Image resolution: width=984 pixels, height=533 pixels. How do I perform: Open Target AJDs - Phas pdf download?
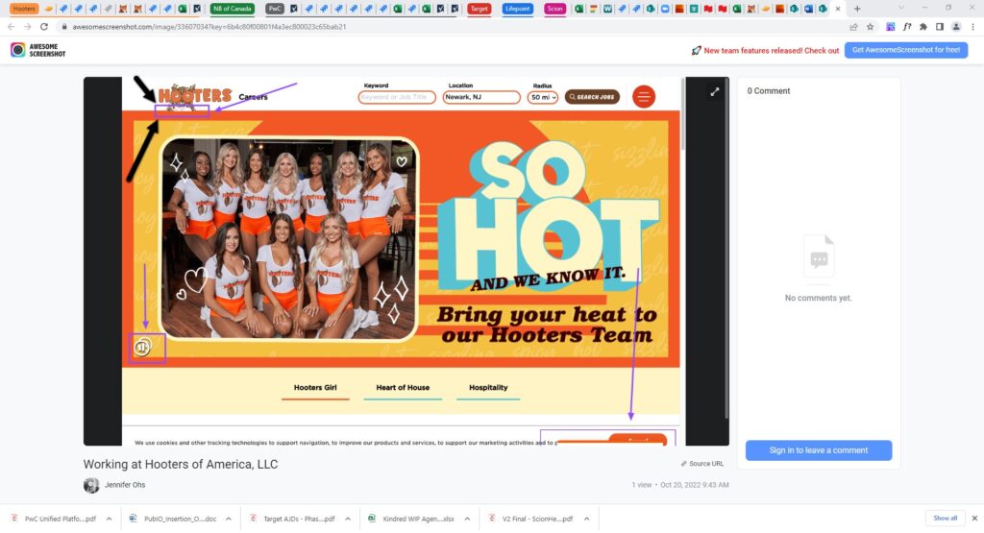tap(299, 519)
